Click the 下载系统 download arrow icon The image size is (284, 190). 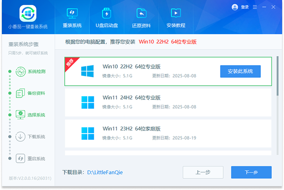20,136
